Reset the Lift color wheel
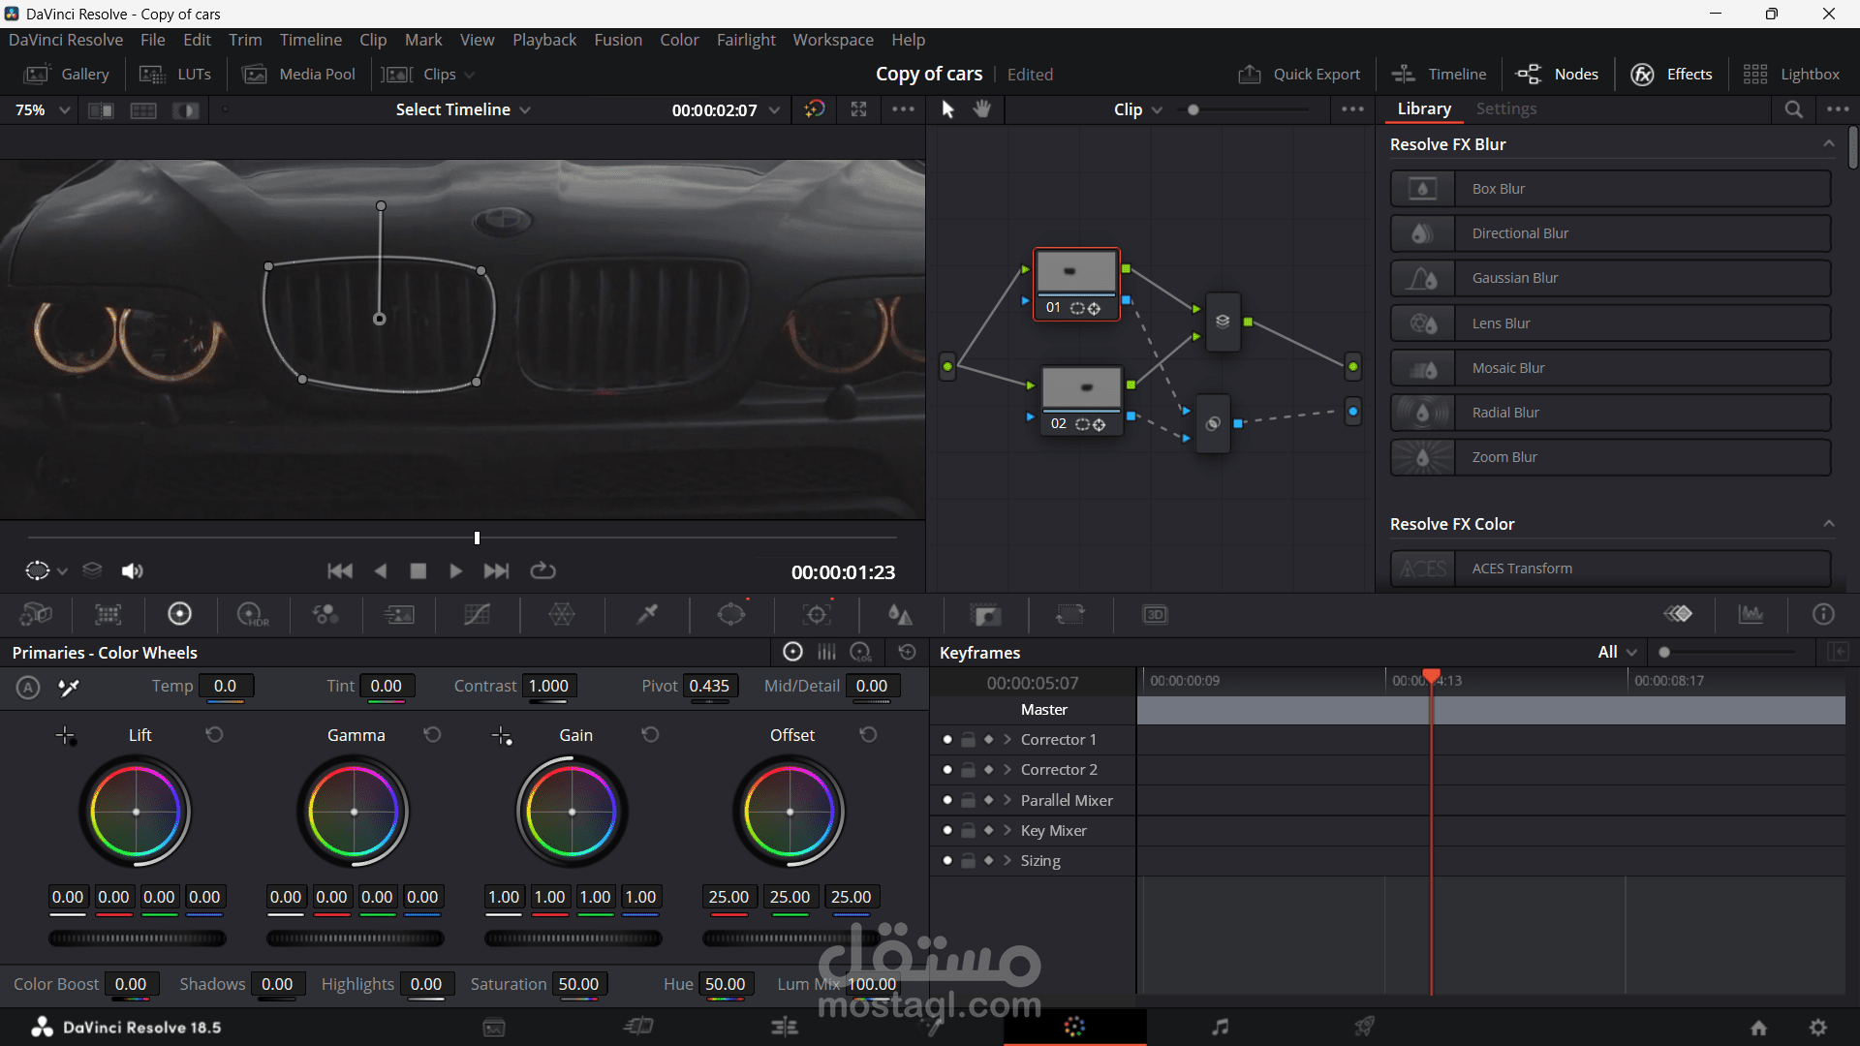The height and width of the screenshot is (1046, 1860). pos(214,735)
